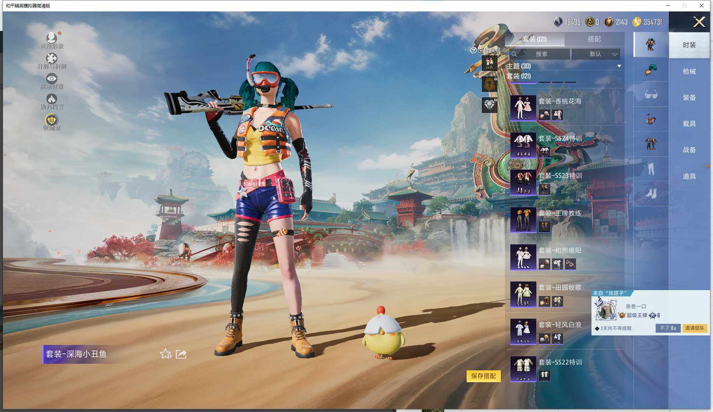
Task: Select the headwear hair category icon
Action: [651, 70]
